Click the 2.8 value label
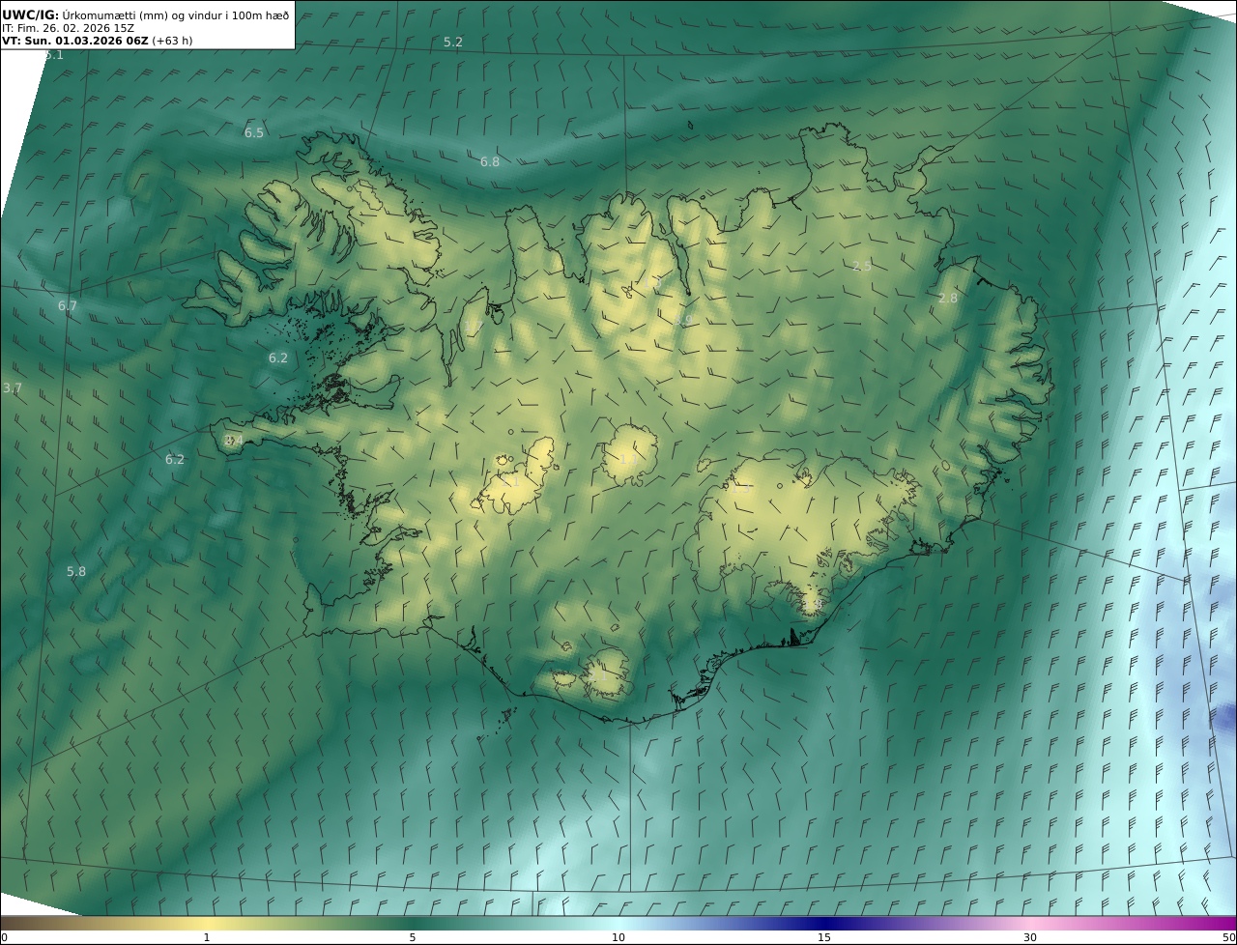This screenshot has height=945, width=1237. coord(947,298)
